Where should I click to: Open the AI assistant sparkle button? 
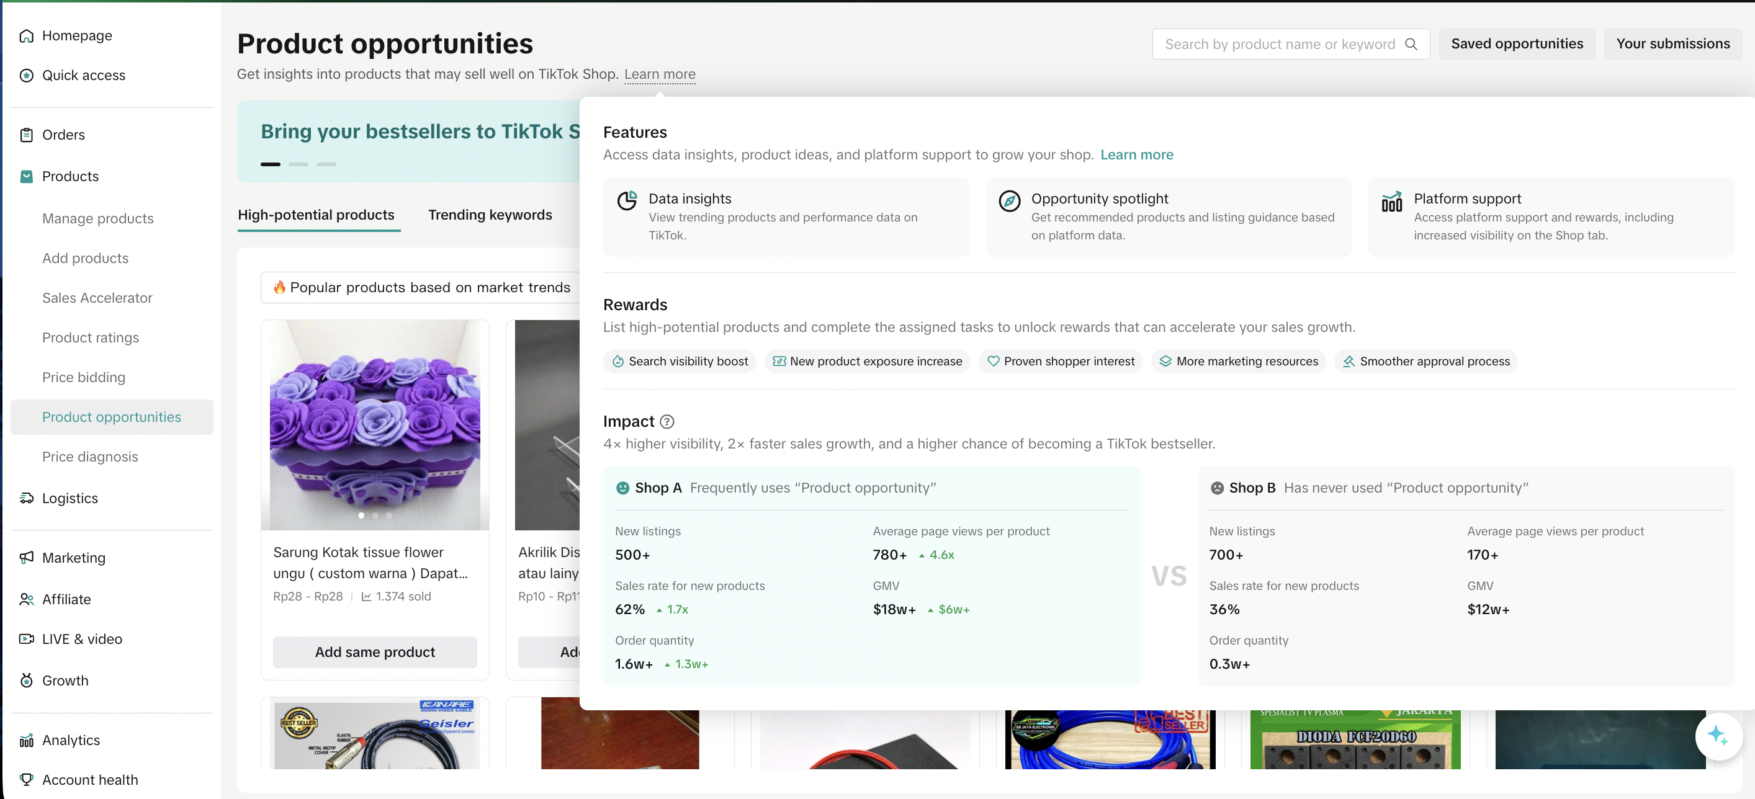(x=1718, y=736)
